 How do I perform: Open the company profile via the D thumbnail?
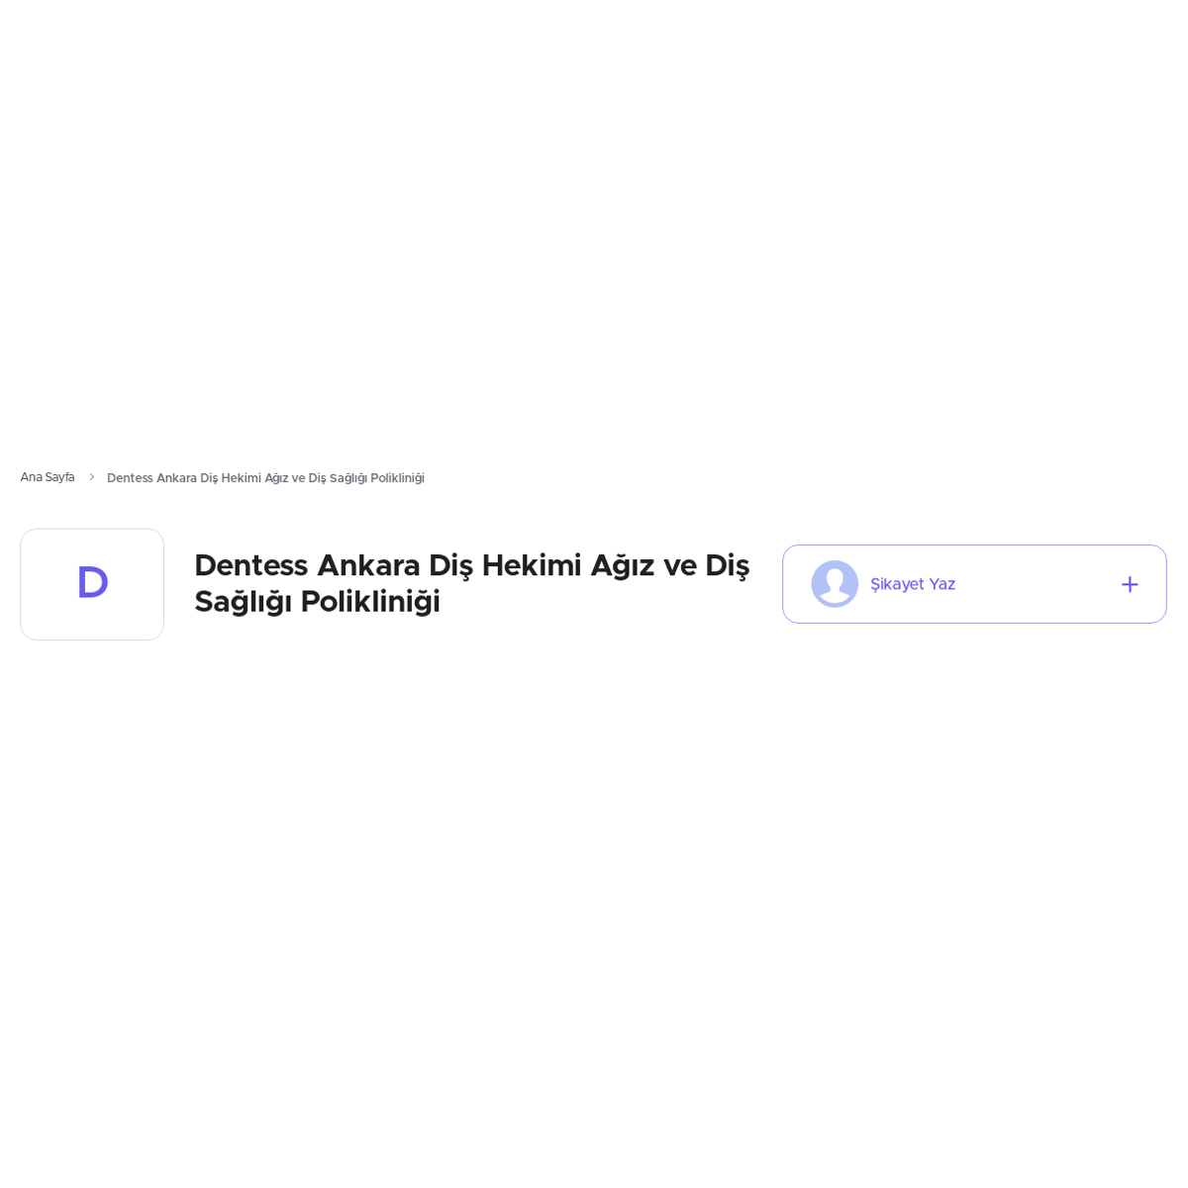coord(92,584)
